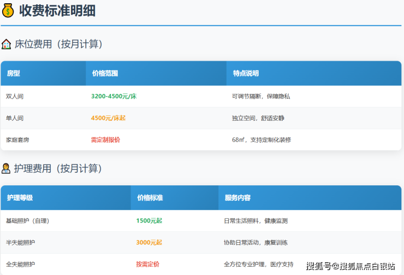
Task: Click the orange 3000元起 price
Action: 149,243
